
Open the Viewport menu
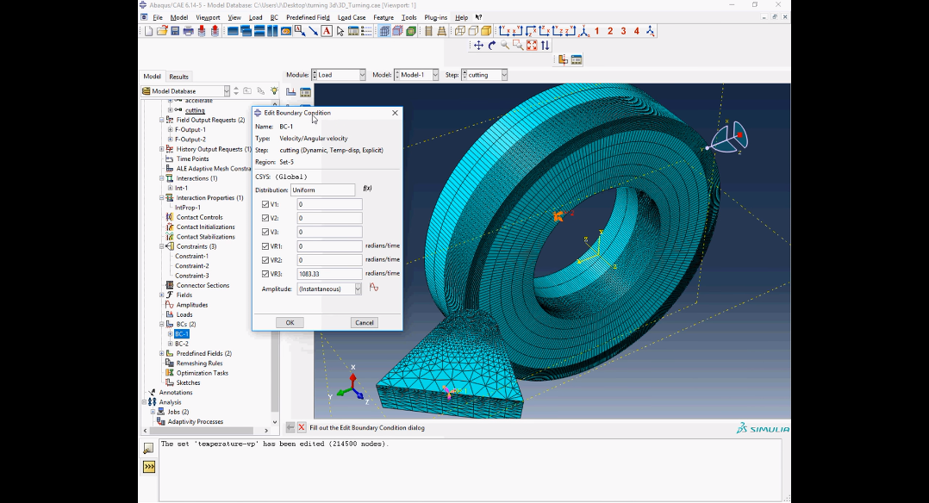208,17
